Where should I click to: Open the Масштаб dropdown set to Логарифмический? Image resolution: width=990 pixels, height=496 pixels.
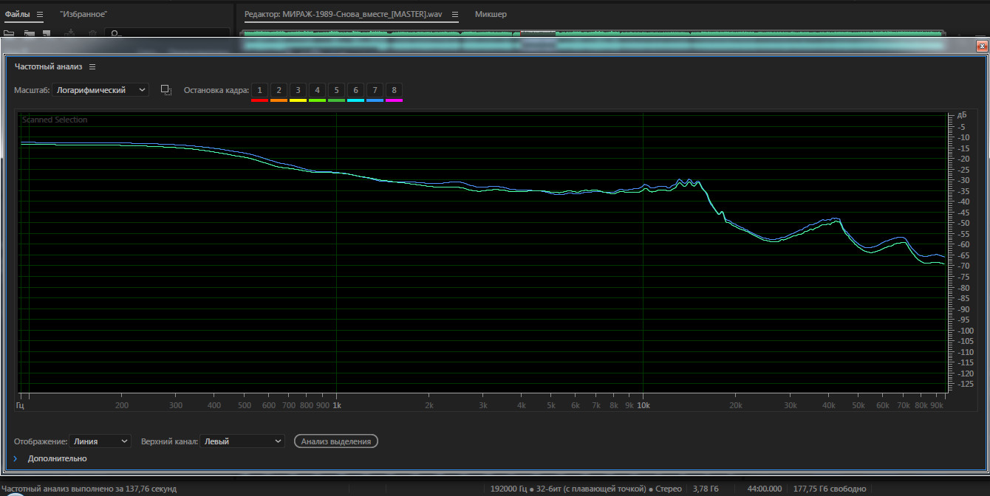pos(100,90)
